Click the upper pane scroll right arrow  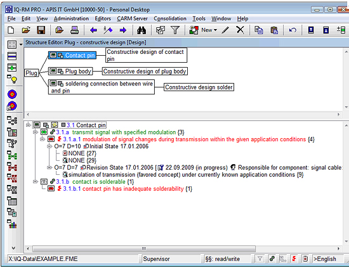[x=338, y=115]
